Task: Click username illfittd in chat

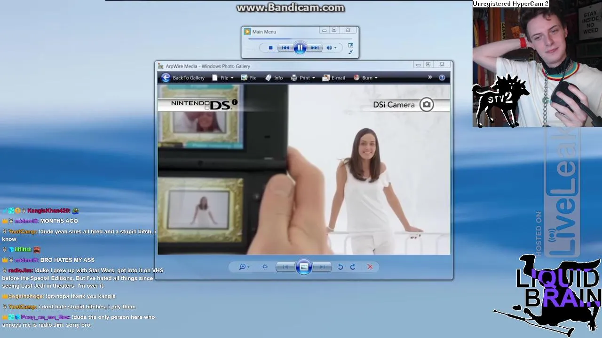Action: pyautogui.click(x=23, y=250)
